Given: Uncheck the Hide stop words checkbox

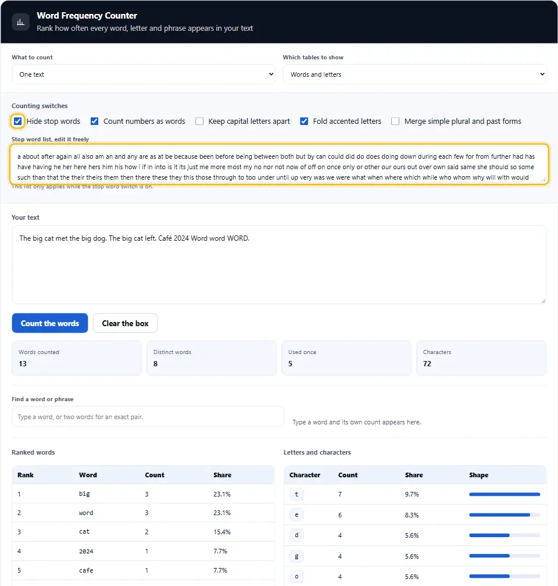Looking at the screenshot, I should coord(17,121).
